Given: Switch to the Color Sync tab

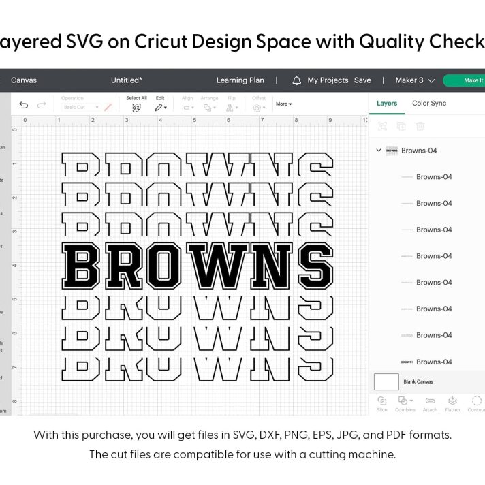Looking at the screenshot, I should click(429, 104).
